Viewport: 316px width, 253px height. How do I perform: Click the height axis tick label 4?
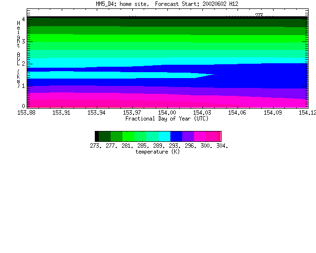(x=23, y=19)
